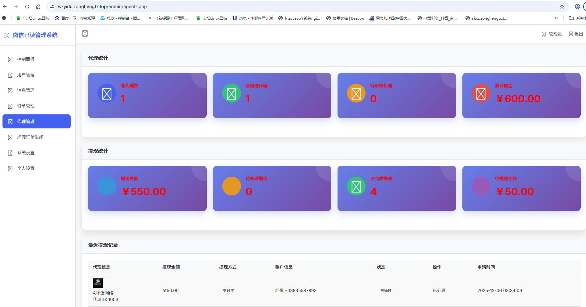Click the orange pending review agents icon
The width and height of the screenshot is (586, 307).
coord(356,94)
